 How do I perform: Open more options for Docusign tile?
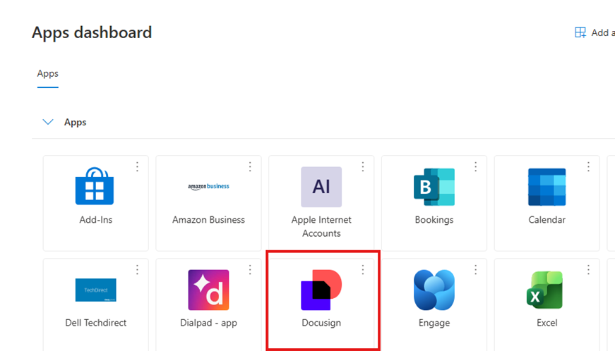click(363, 270)
